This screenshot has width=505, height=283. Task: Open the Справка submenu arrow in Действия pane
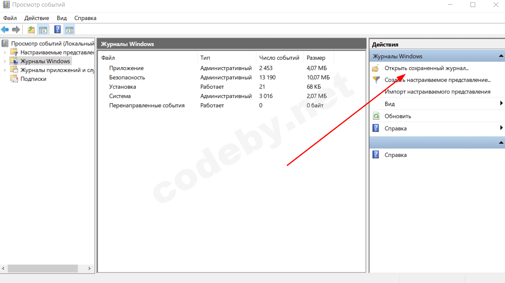point(501,128)
